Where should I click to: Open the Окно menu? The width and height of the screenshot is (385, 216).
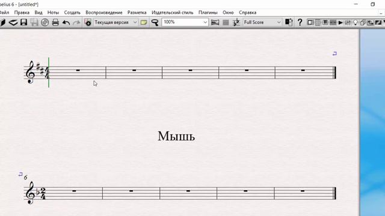click(228, 13)
